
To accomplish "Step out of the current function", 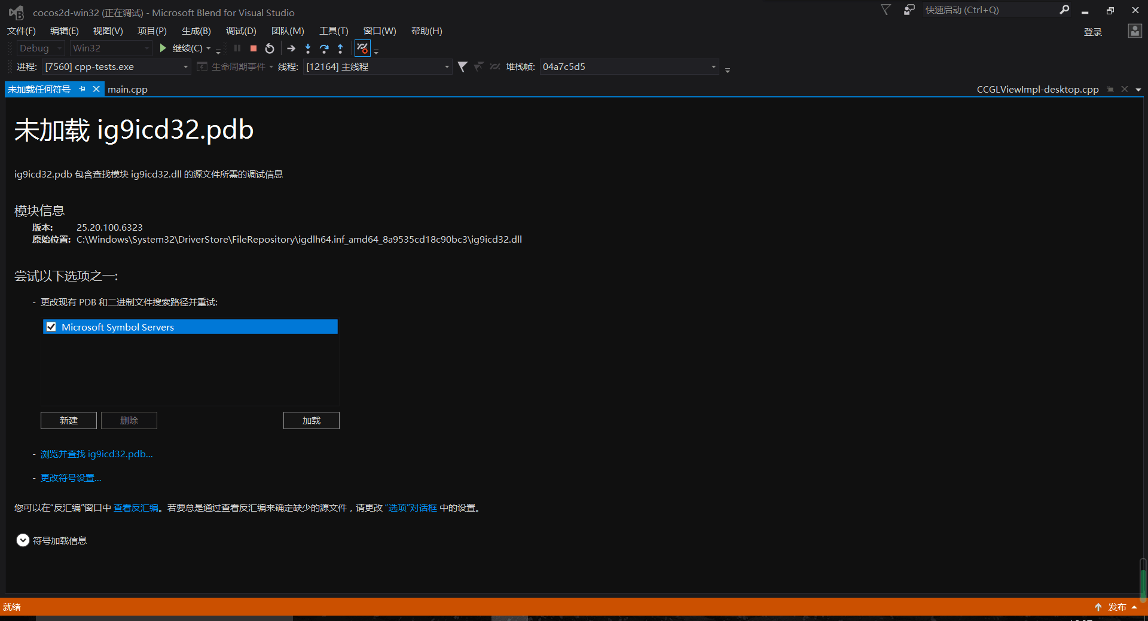I will (340, 48).
